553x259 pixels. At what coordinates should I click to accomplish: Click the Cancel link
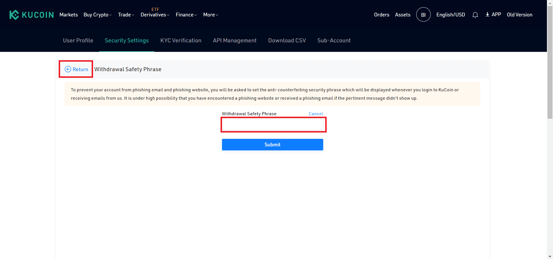pos(316,114)
